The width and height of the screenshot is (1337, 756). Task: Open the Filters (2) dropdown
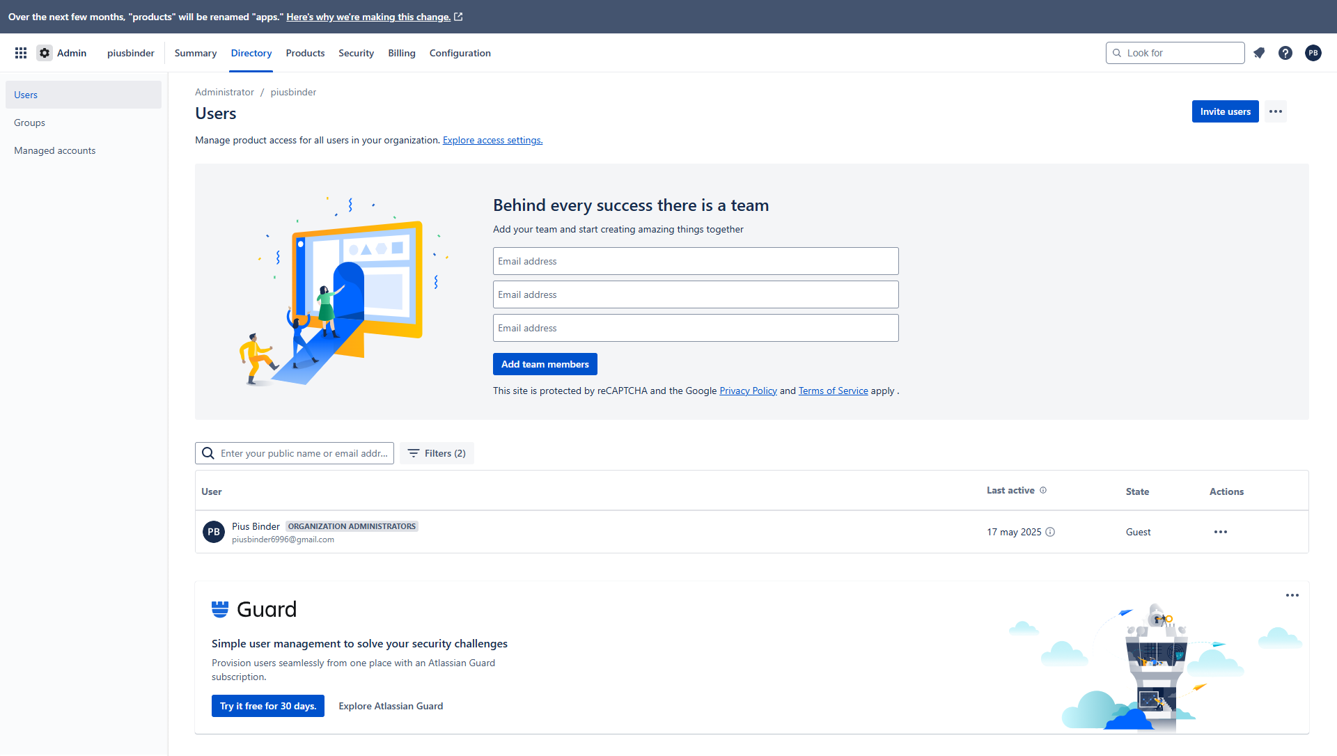coord(437,453)
